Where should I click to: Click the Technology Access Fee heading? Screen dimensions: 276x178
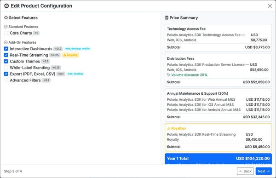186,29
